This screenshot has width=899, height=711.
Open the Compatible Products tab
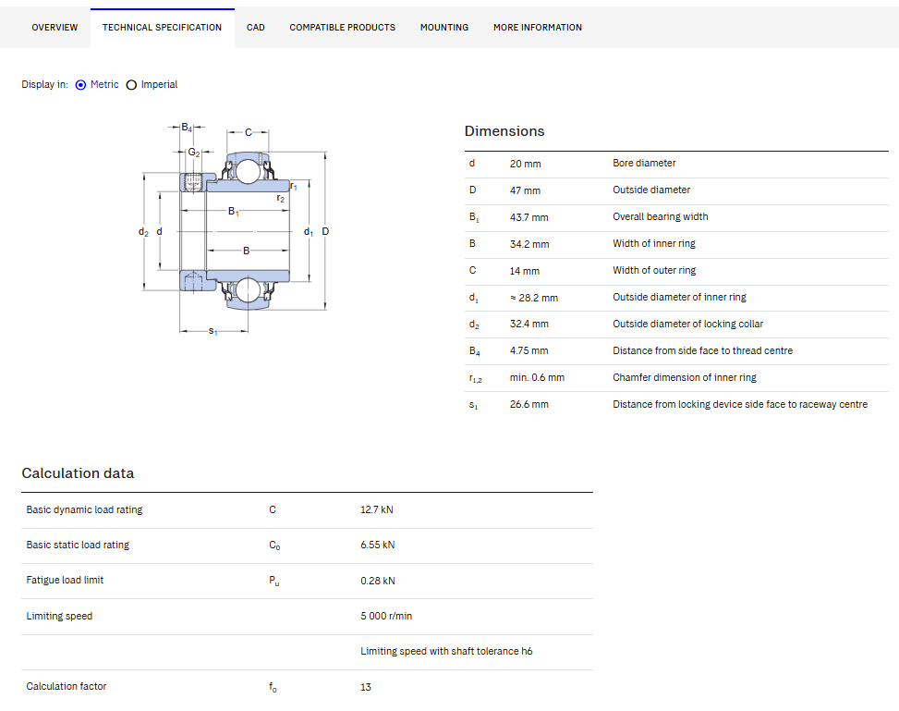pyautogui.click(x=342, y=28)
